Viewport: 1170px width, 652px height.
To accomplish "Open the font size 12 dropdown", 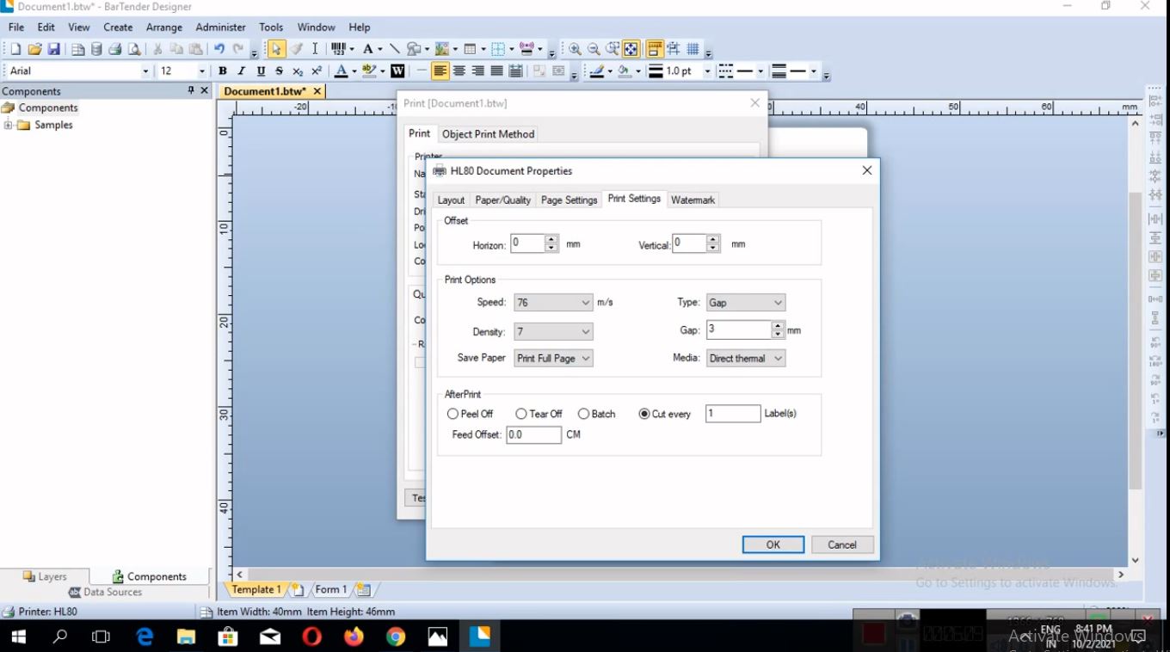I will point(202,71).
